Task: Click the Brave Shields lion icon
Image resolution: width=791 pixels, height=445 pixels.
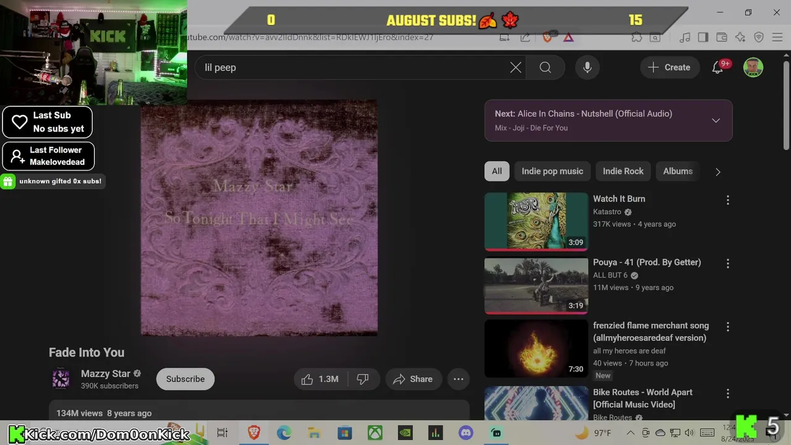Action: (x=547, y=37)
